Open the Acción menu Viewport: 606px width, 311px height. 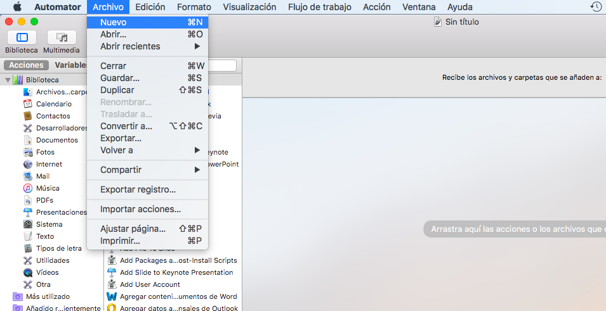[x=377, y=7]
